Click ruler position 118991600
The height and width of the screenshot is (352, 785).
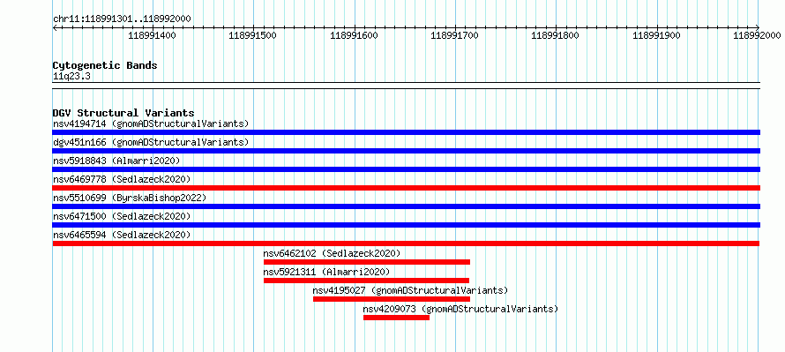pos(354,35)
